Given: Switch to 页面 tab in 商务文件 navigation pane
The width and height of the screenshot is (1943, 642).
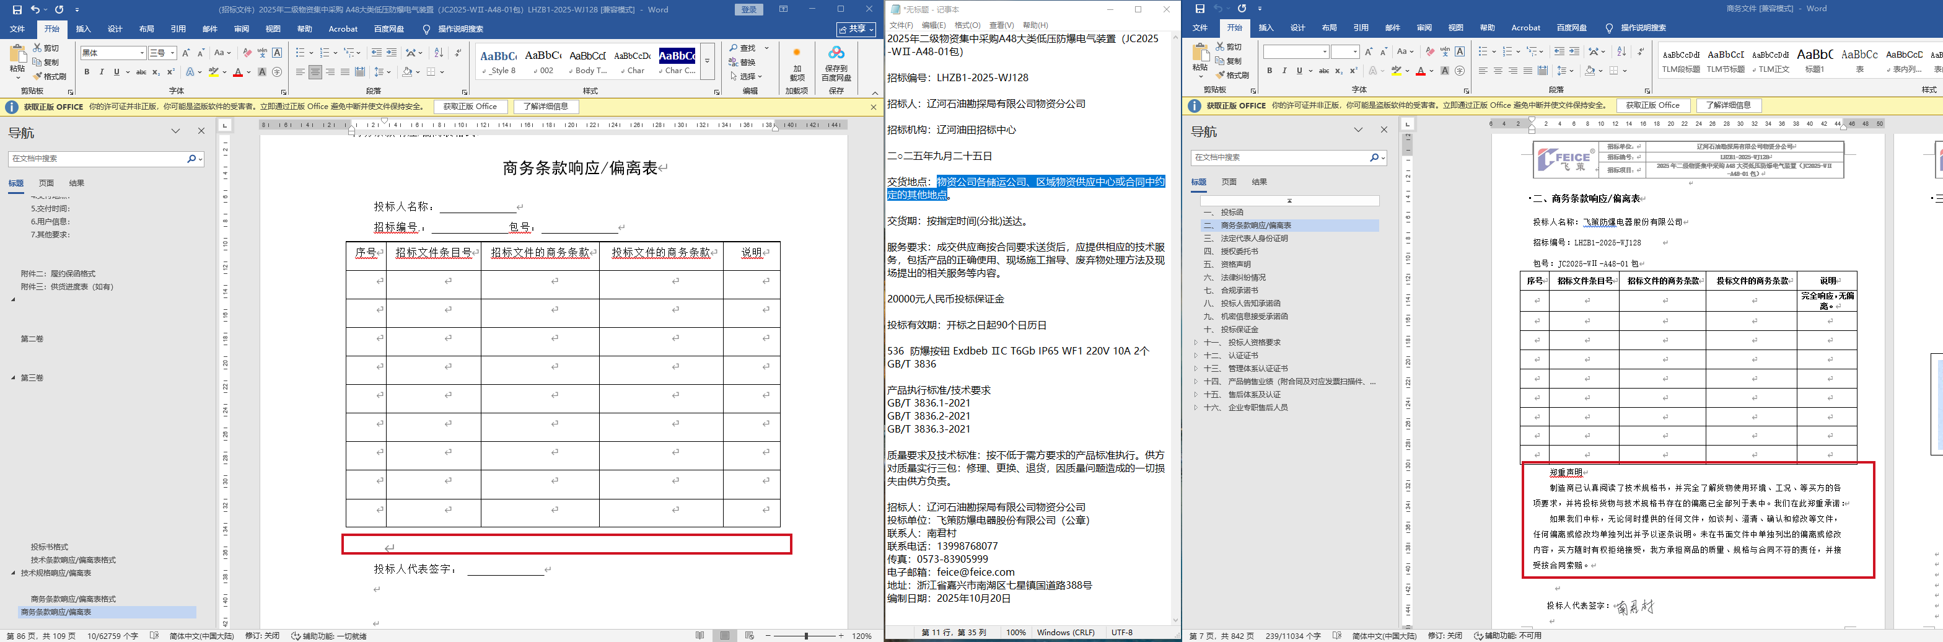Looking at the screenshot, I should click(1229, 182).
